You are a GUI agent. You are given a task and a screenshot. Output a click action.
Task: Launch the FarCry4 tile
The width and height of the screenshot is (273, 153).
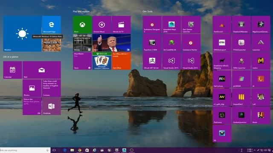[222, 79]
